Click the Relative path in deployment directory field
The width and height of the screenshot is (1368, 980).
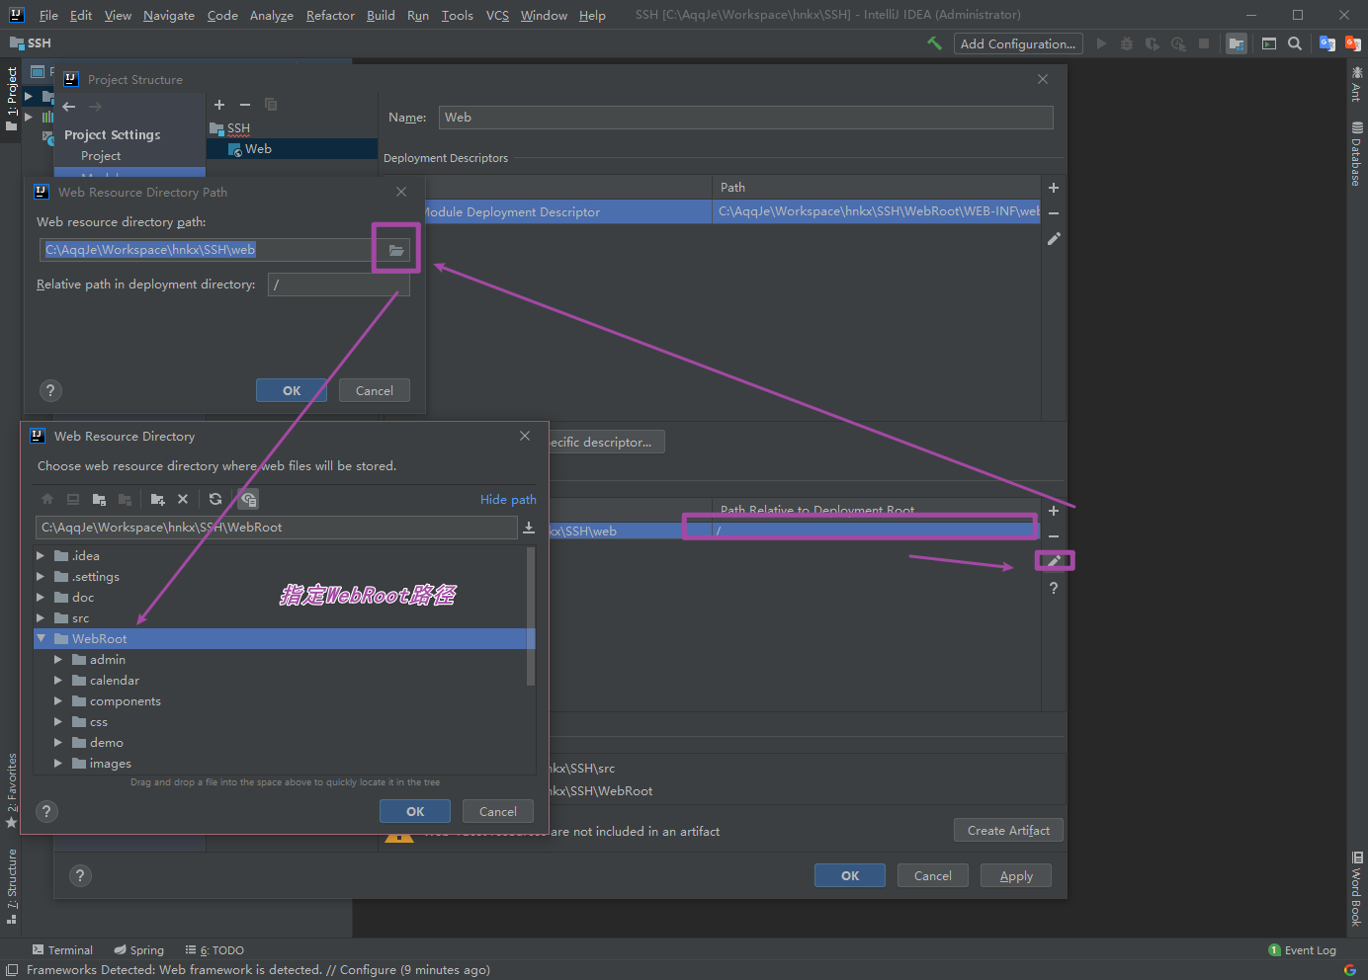[x=338, y=285]
